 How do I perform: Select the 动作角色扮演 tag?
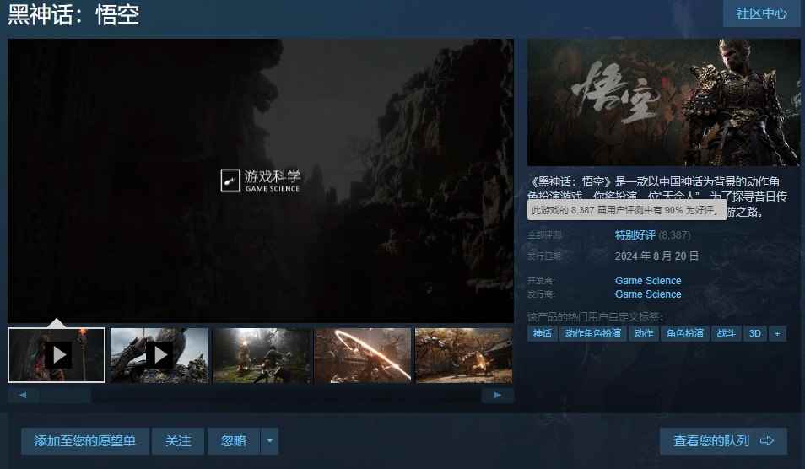pyautogui.click(x=592, y=333)
